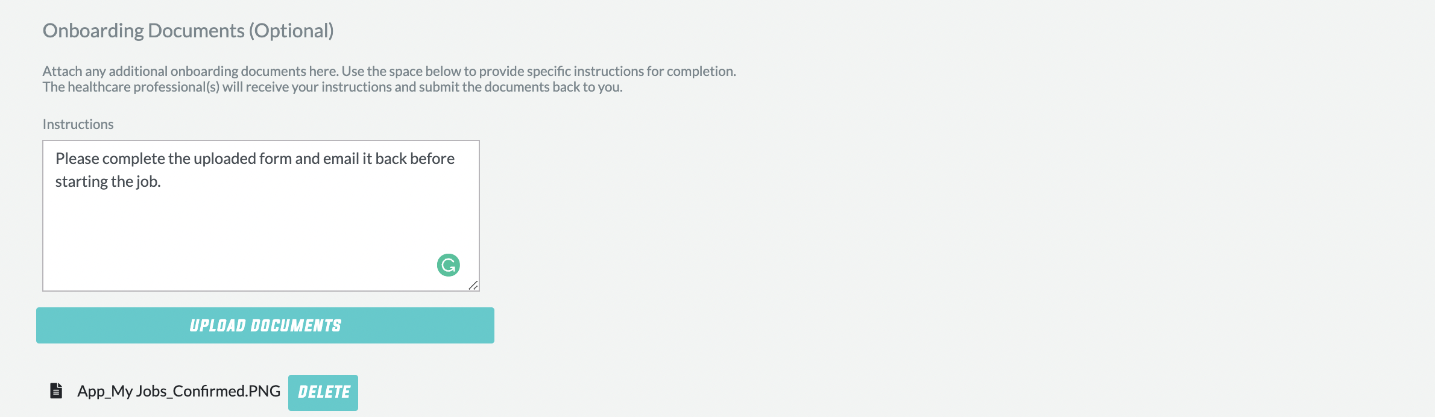The height and width of the screenshot is (417, 1435).
Task: Upload documents using the teal button
Action: pos(265,325)
